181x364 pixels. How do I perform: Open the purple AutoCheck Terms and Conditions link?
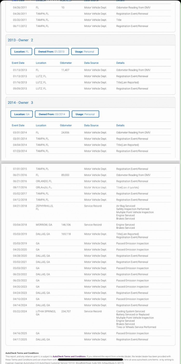(x=69, y=356)
